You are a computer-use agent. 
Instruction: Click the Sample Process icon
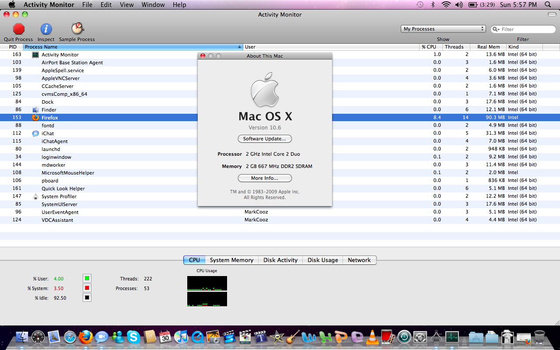coord(77,29)
